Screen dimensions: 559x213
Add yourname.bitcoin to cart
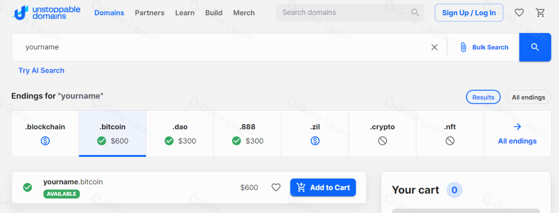[323, 187]
